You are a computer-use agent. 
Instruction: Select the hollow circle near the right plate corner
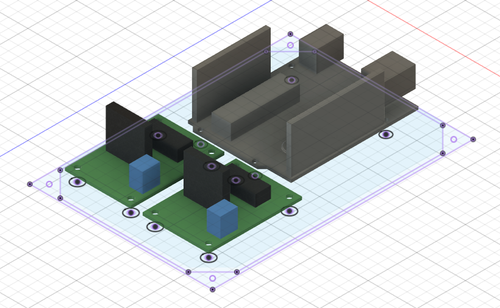pos(454,139)
